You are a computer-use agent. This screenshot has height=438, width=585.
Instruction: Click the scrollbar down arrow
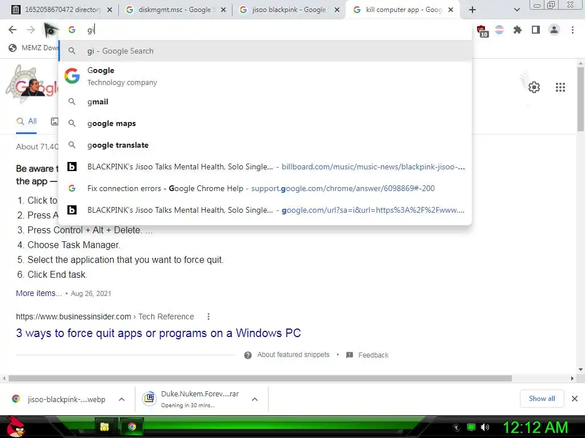(x=580, y=370)
